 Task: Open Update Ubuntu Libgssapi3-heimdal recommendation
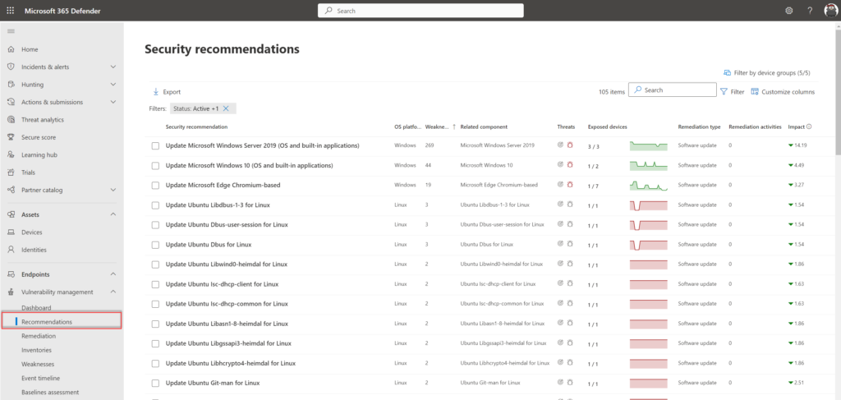point(228,343)
